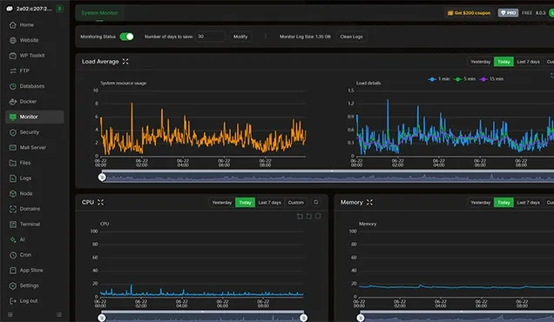Click zoom reset tool on CPU chart
The height and width of the screenshot is (322, 554).
pos(309,216)
